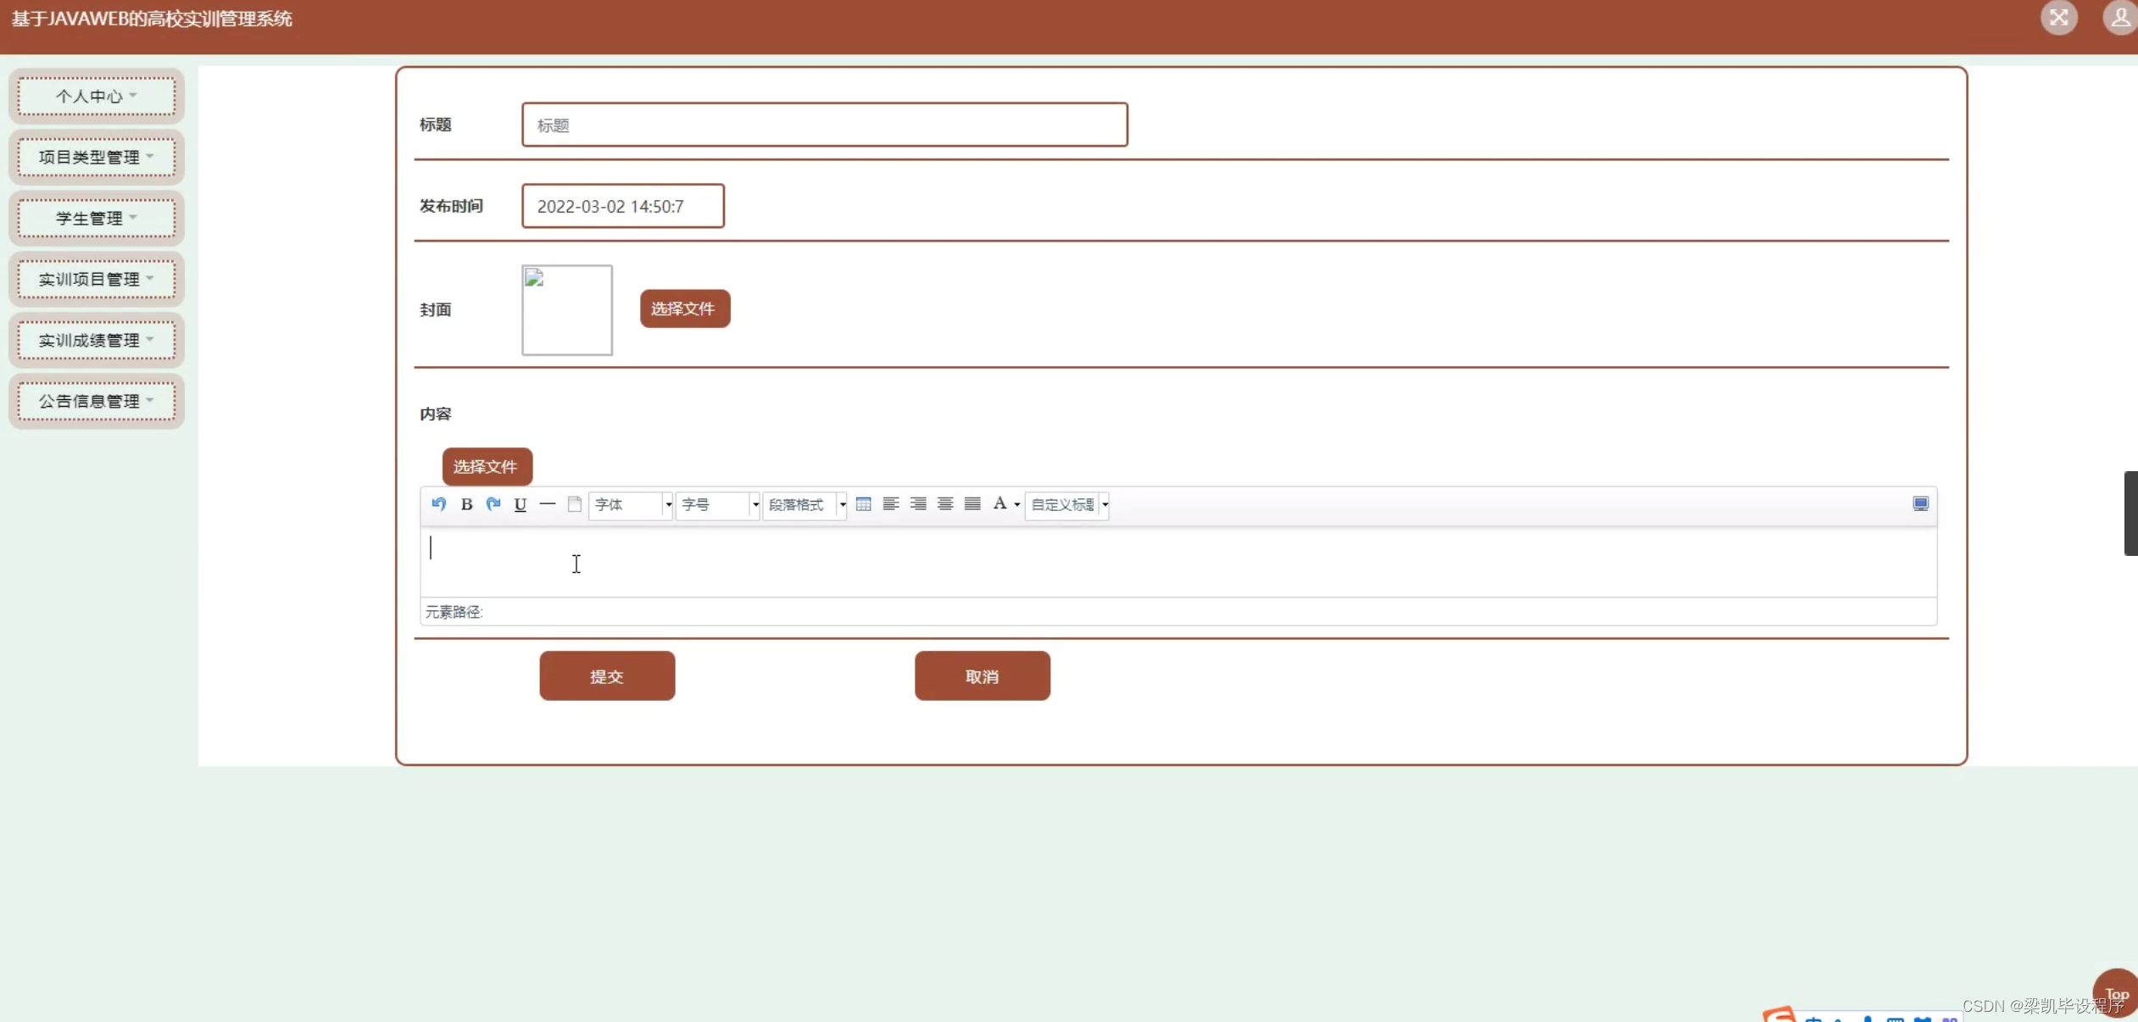The width and height of the screenshot is (2138, 1022).
Task: Click the fullscreen expand icon in header
Action: pyautogui.click(x=2058, y=18)
